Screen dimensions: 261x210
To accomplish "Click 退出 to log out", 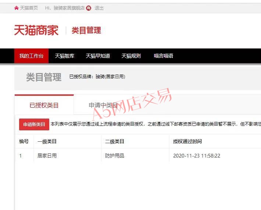I will point(99,8).
